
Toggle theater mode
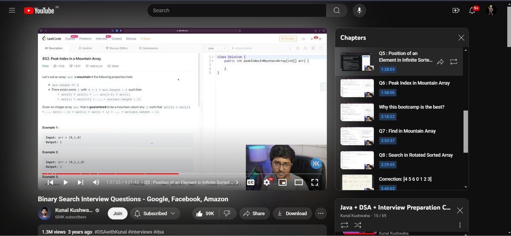[x=299, y=182]
